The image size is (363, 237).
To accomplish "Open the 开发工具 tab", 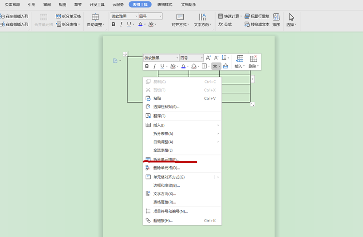I will coord(97,5).
